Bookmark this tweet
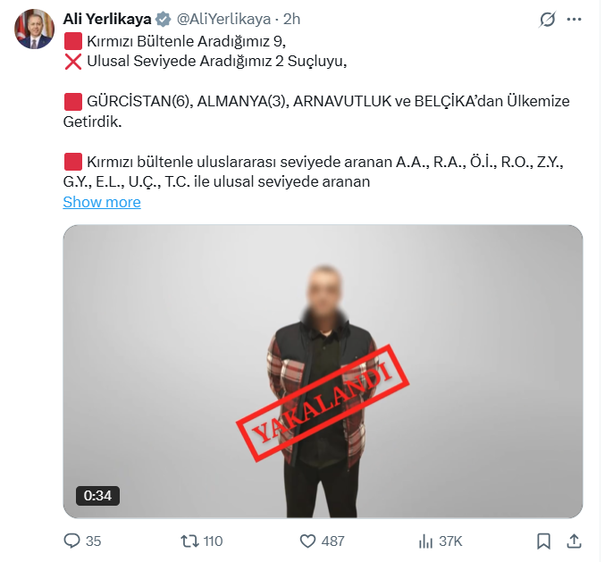The height and width of the screenshot is (562, 613). click(x=543, y=541)
